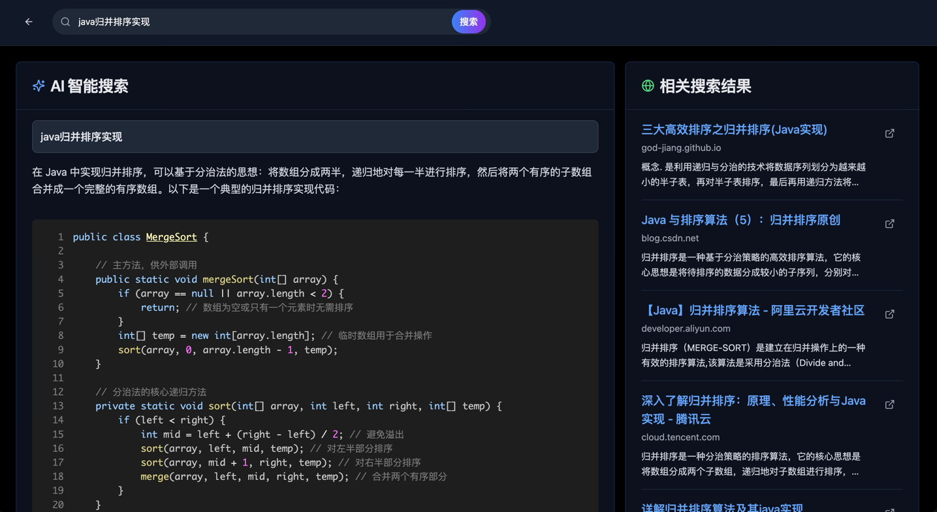The image size is (937, 512).
Task: Open Java 与排序算法（5）：归并排序原创 link
Action: [740, 220]
